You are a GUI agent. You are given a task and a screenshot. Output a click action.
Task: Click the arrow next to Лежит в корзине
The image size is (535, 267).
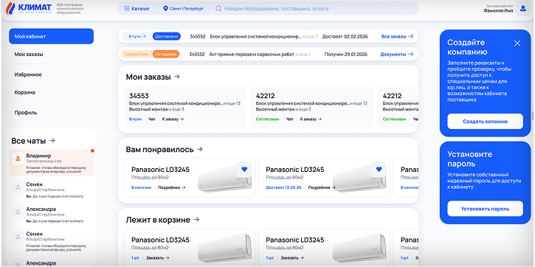196,220
